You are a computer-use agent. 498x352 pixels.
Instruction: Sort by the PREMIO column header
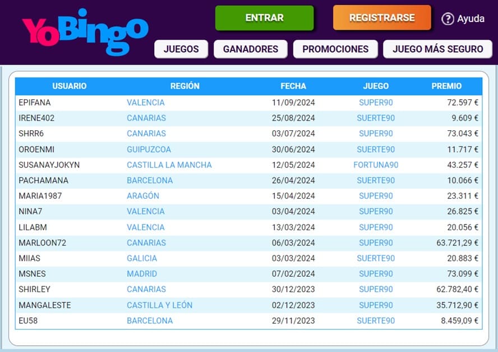(x=446, y=86)
